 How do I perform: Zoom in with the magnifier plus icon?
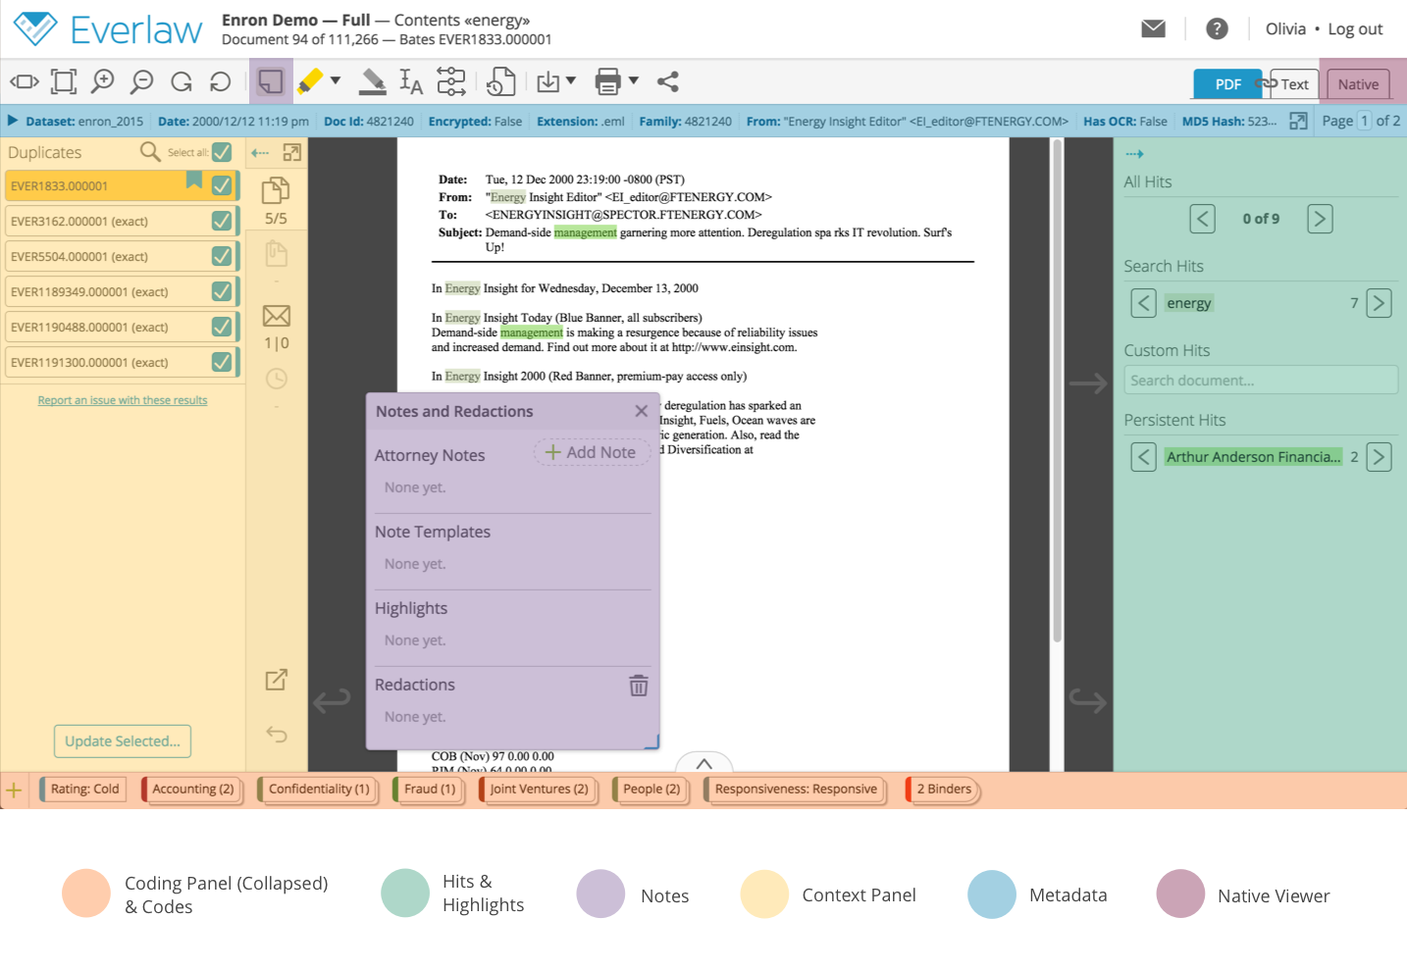tap(102, 81)
